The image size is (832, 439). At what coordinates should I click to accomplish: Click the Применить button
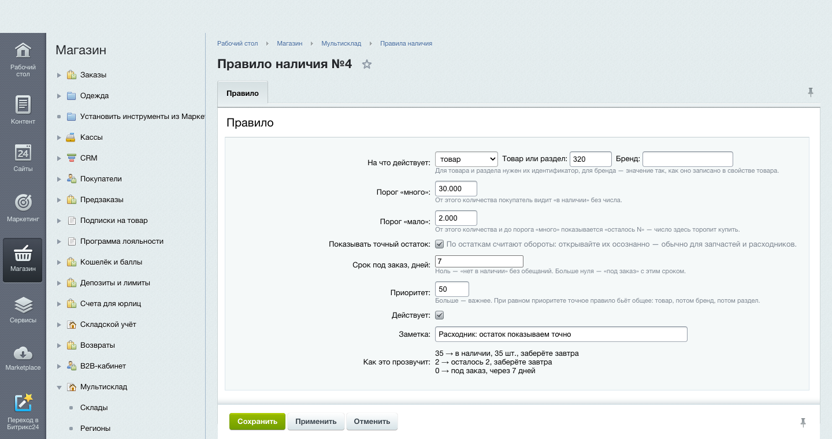(316, 422)
